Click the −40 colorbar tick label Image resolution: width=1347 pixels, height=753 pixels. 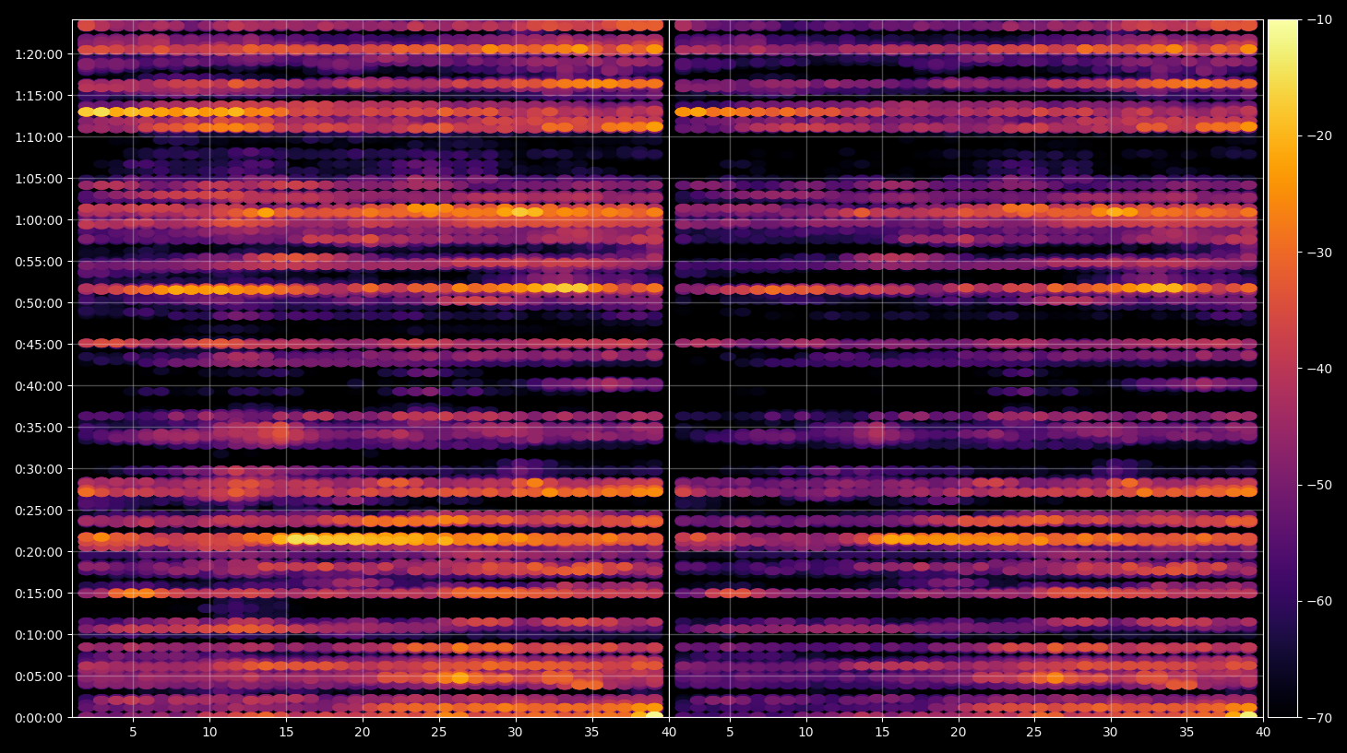(x=1319, y=369)
